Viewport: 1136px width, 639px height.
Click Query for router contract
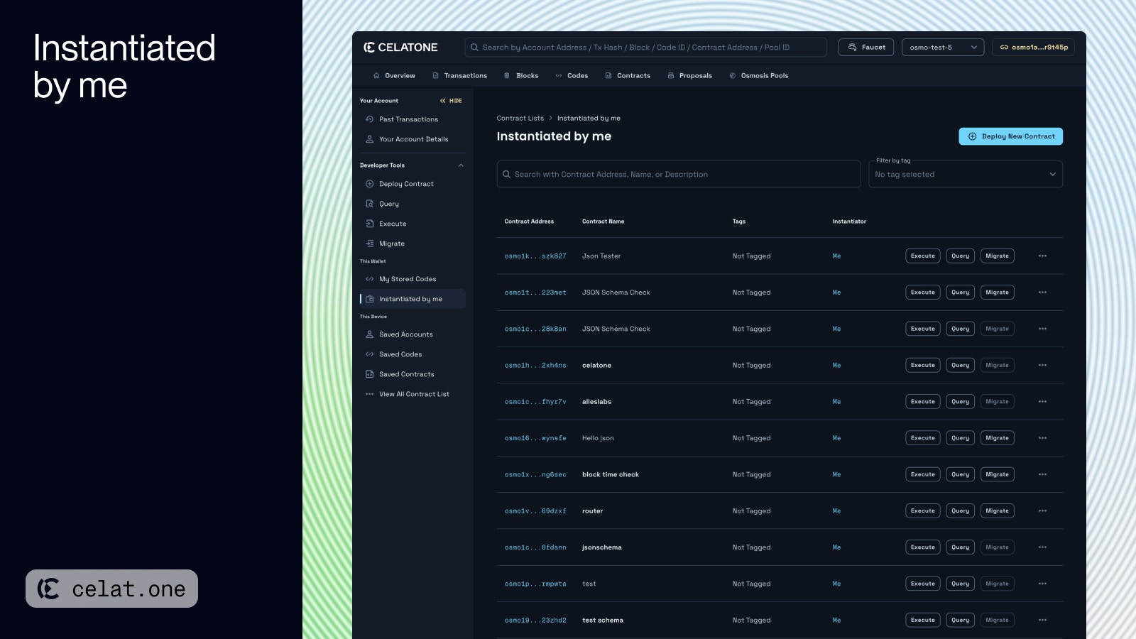pos(960,511)
